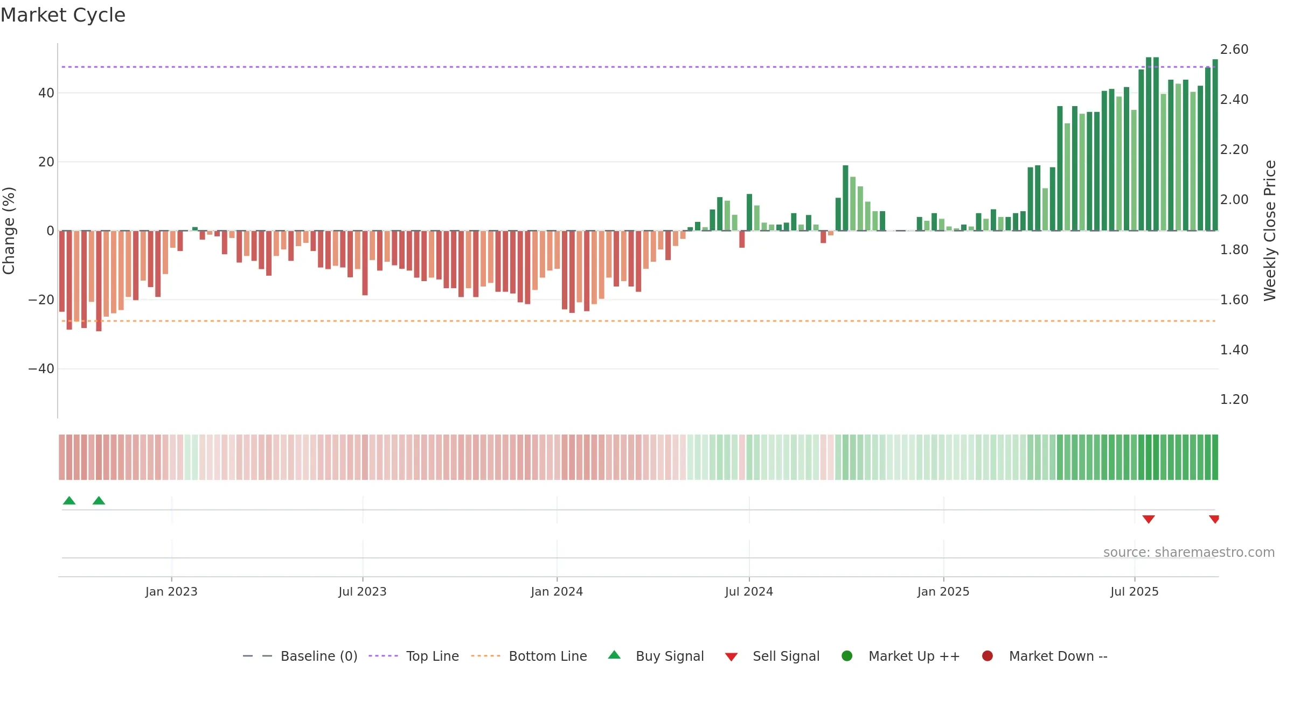Click the orange dotted bottom line
This screenshot has width=1293, height=727.
click(x=638, y=321)
